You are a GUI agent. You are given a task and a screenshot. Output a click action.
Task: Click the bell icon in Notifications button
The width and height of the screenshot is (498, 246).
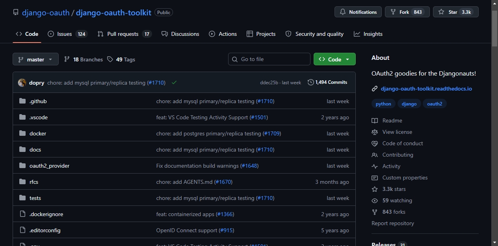tap(343, 12)
